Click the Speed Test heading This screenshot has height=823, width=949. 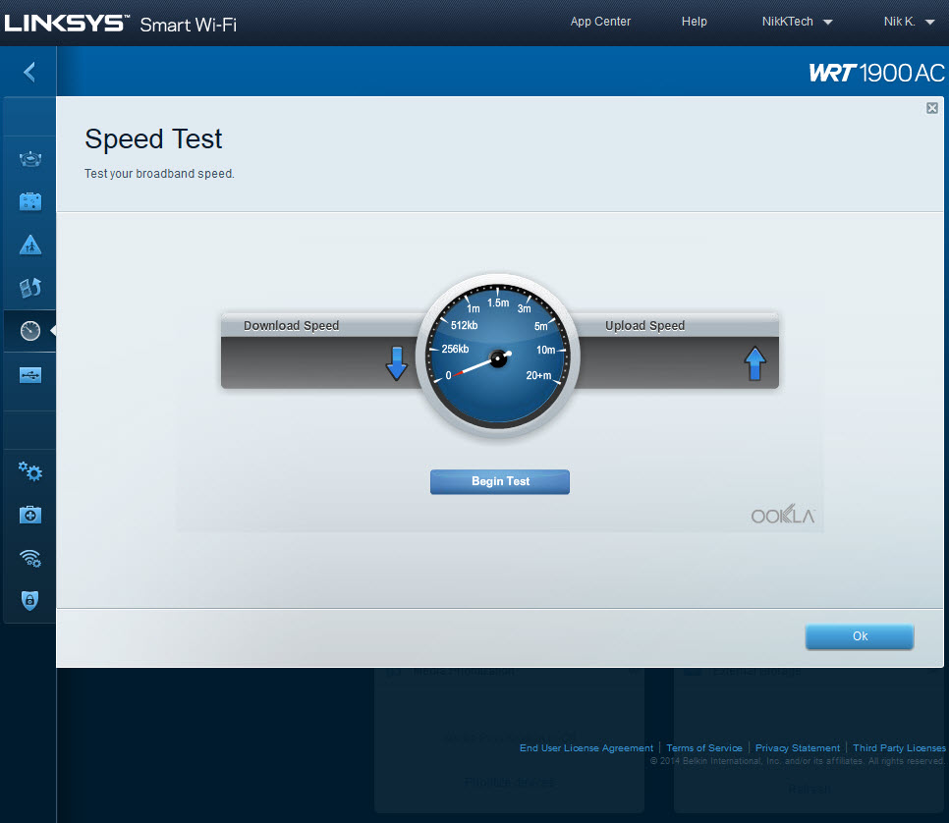coord(153,139)
